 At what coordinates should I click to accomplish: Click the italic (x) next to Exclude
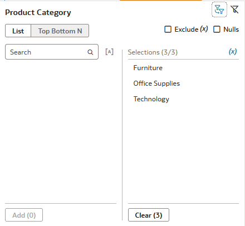(x=204, y=29)
